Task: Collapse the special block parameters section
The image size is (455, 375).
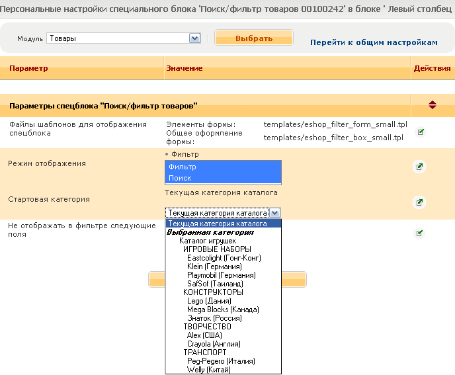Action: [432, 104]
